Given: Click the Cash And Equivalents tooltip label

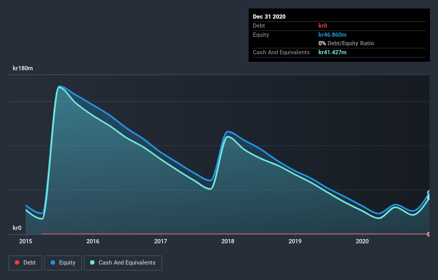Looking at the screenshot, I should point(281,52).
